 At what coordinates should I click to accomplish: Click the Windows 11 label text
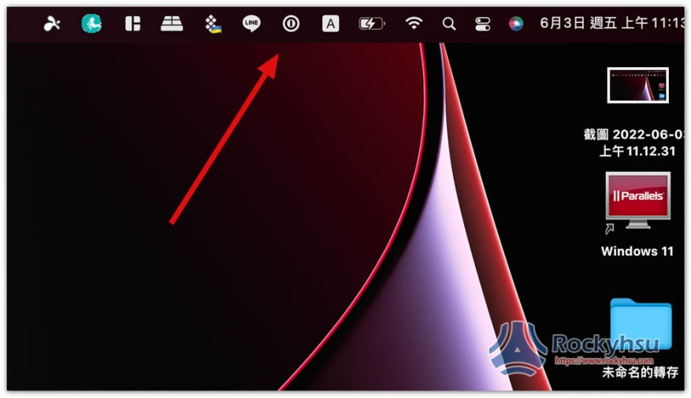pyautogui.click(x=637, y=251)
